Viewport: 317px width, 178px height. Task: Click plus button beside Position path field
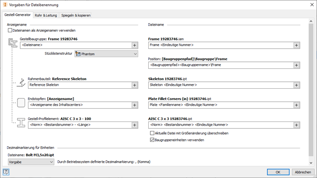coord(296,65)
